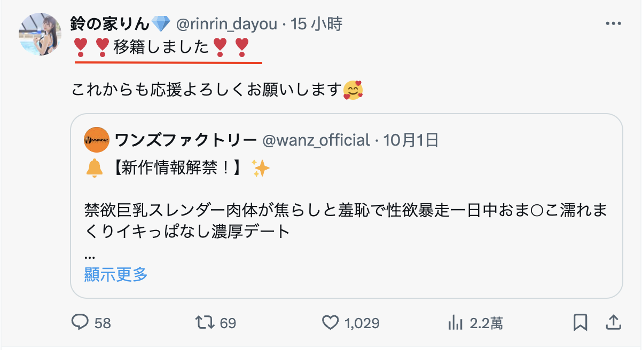Open 鈴の家りん's profile picture
Screen dimensions: 642x350
click(x=40, y=34)
